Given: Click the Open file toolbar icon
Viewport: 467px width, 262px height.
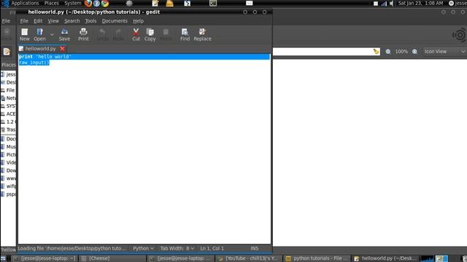Looking at the screenshot, I should click(x=39, y=34).
